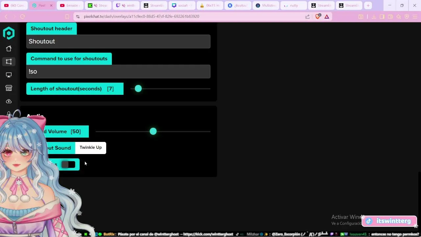Click the cloud upload icon in sidebar

tap(9, 101)
